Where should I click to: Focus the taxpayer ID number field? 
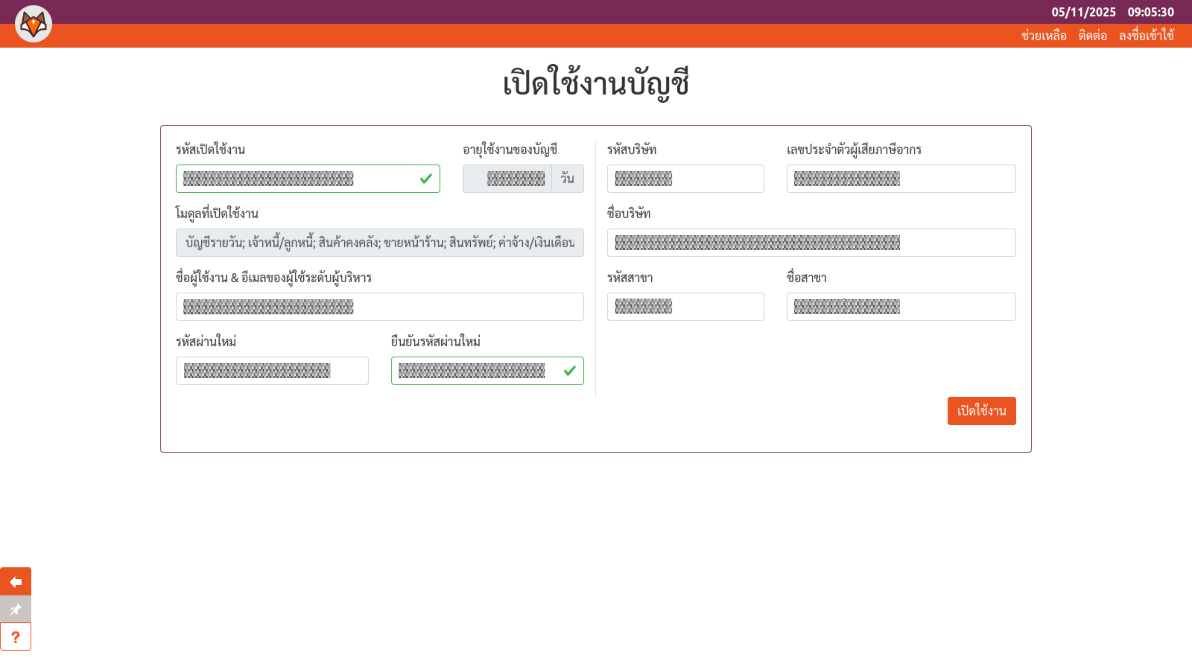pyautogui.click(x=901, y=178)
